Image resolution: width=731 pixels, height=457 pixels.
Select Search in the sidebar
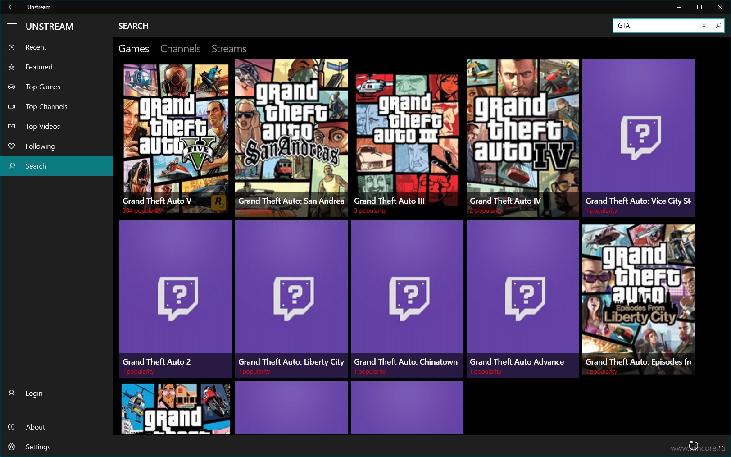pos(57,166)
